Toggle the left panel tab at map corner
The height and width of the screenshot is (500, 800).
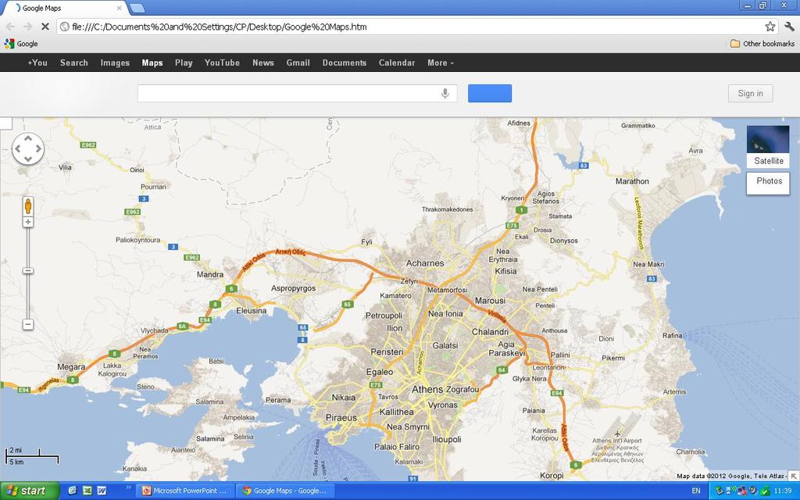coord(6,123)
